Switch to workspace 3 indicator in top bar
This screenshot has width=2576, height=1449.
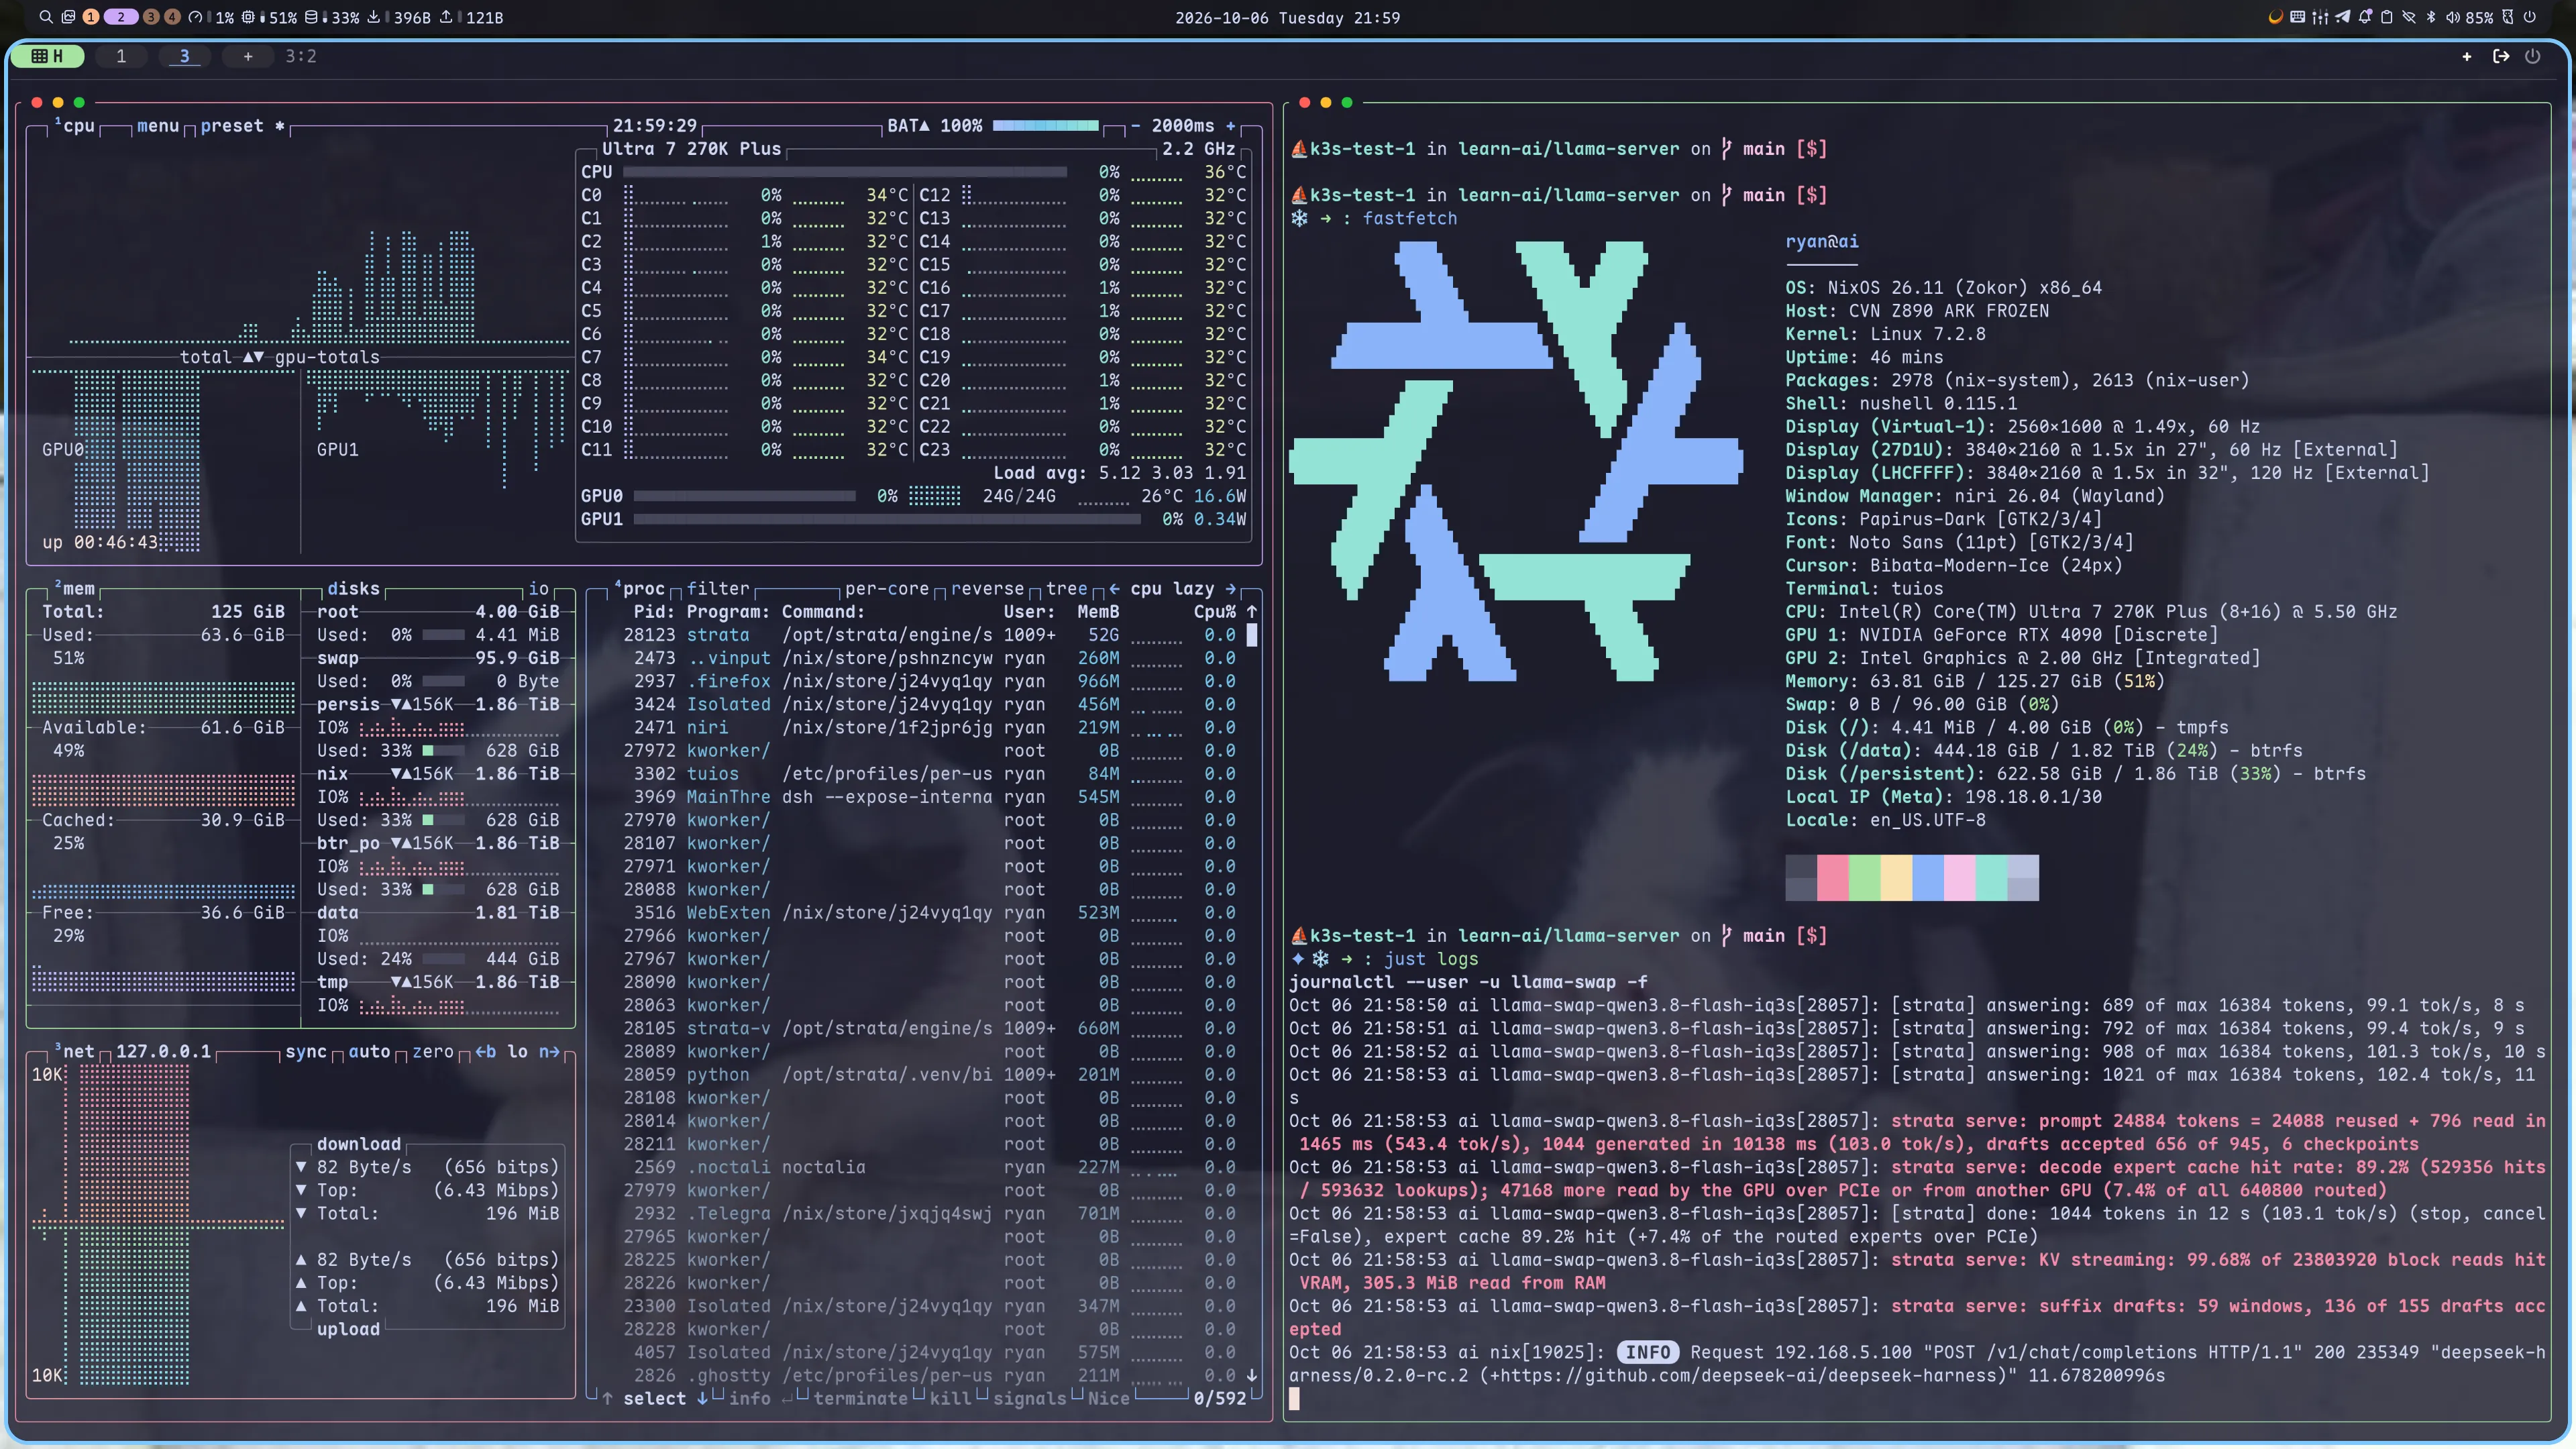(150, 17)
